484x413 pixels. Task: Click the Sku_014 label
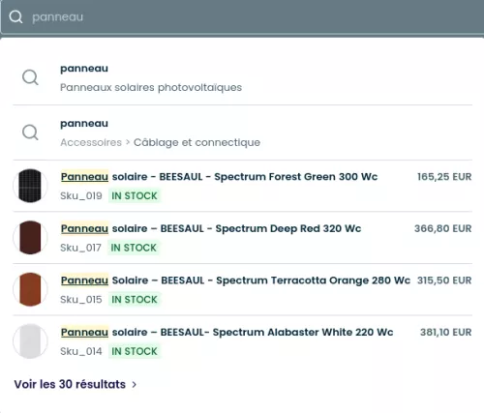[x=81, y=351]
